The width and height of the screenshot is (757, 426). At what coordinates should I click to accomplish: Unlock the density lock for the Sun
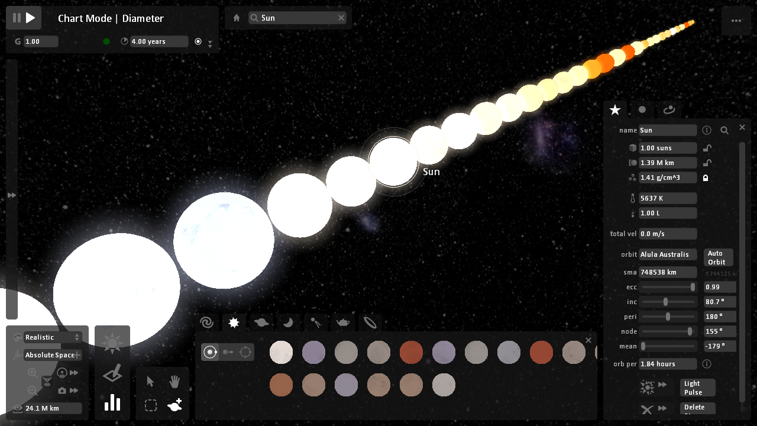click(706, 177)
